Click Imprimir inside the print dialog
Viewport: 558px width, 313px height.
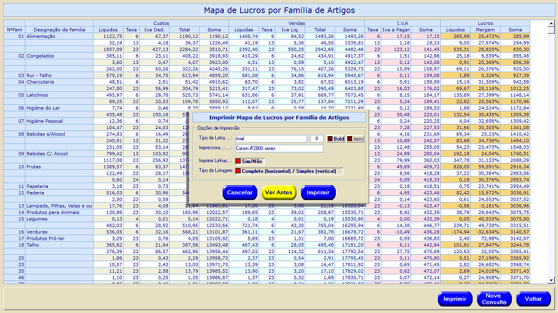318,193
